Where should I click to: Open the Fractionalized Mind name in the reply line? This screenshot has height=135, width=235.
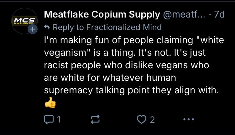click(x=124, y=27)
